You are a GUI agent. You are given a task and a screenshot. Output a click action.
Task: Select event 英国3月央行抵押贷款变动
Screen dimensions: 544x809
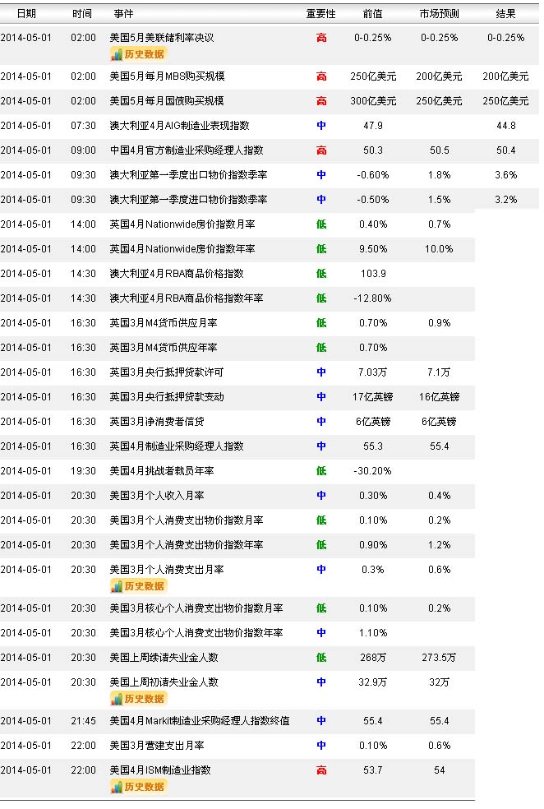[167, 397]
